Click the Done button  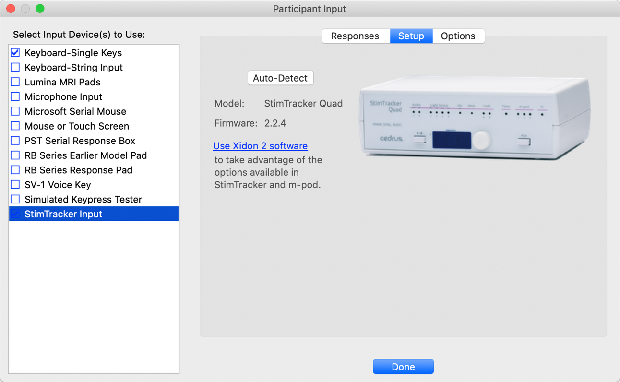click(403, 366)
